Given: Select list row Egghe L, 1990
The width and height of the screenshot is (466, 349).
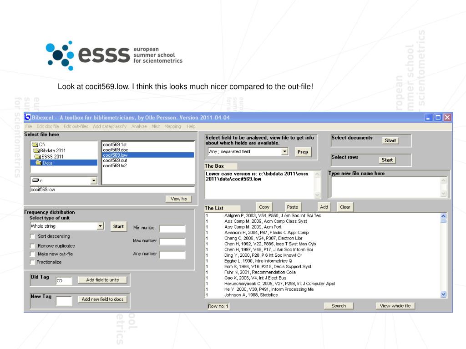Looking at the screenshot, I should pos(258,261).
